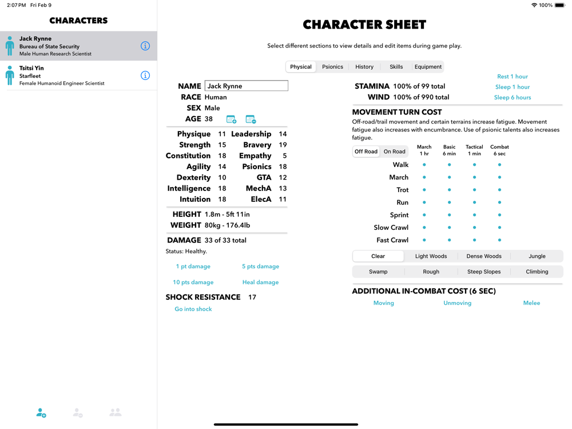
Task: Tap the add character icon
Action: (41, 412)
